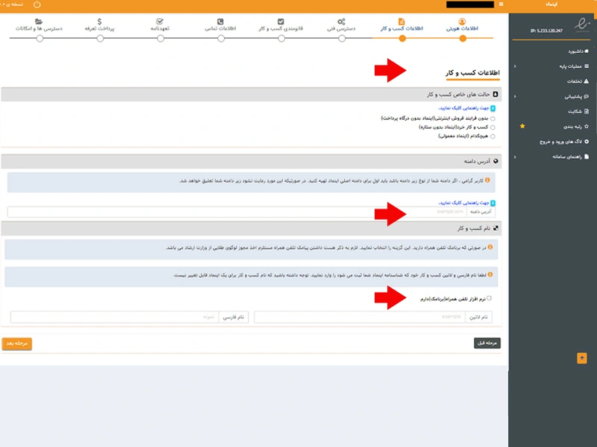
Task: Click the icon beside حالت های خاص header
Action: 496,95
